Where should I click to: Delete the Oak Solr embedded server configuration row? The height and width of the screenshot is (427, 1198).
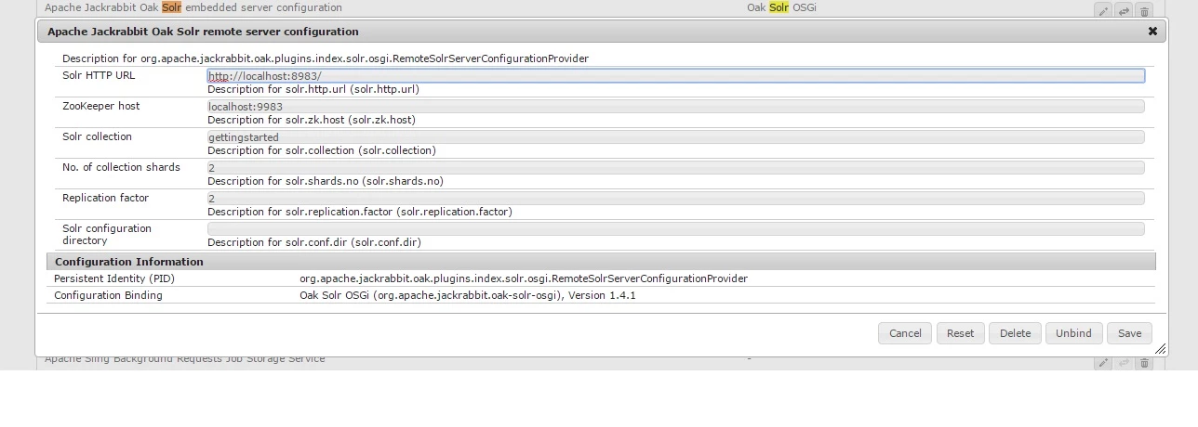tap(1145, 10)
